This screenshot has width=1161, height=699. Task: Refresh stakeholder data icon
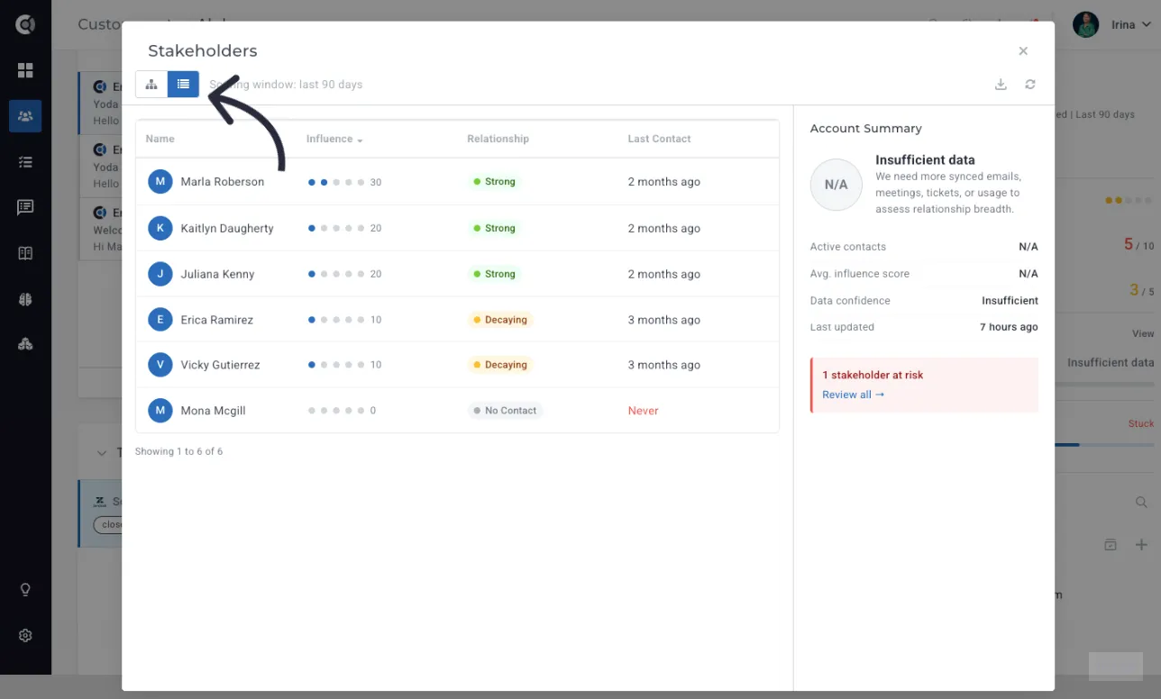1030,84
